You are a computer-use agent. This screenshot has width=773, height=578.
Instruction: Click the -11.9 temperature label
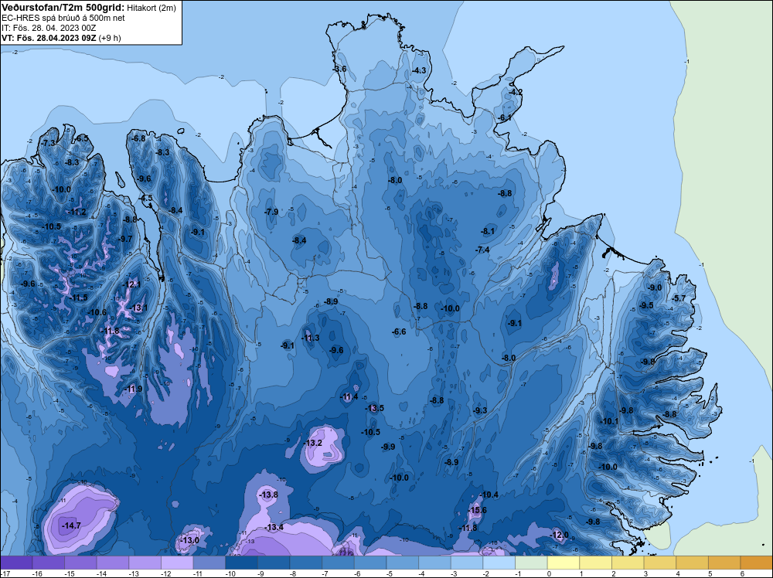pyautogui.click(x=133, y=389)
